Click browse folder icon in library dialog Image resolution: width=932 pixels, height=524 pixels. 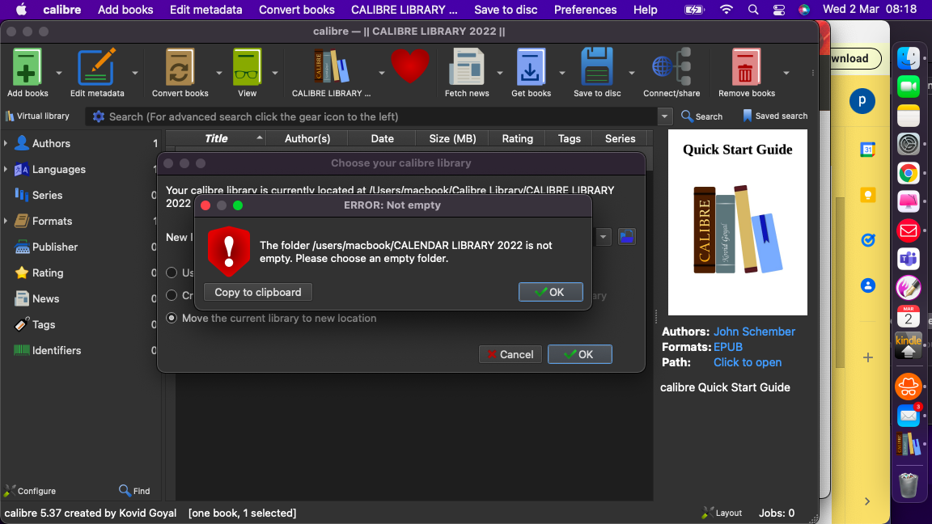pyautogui.click(x=626, y=236)
